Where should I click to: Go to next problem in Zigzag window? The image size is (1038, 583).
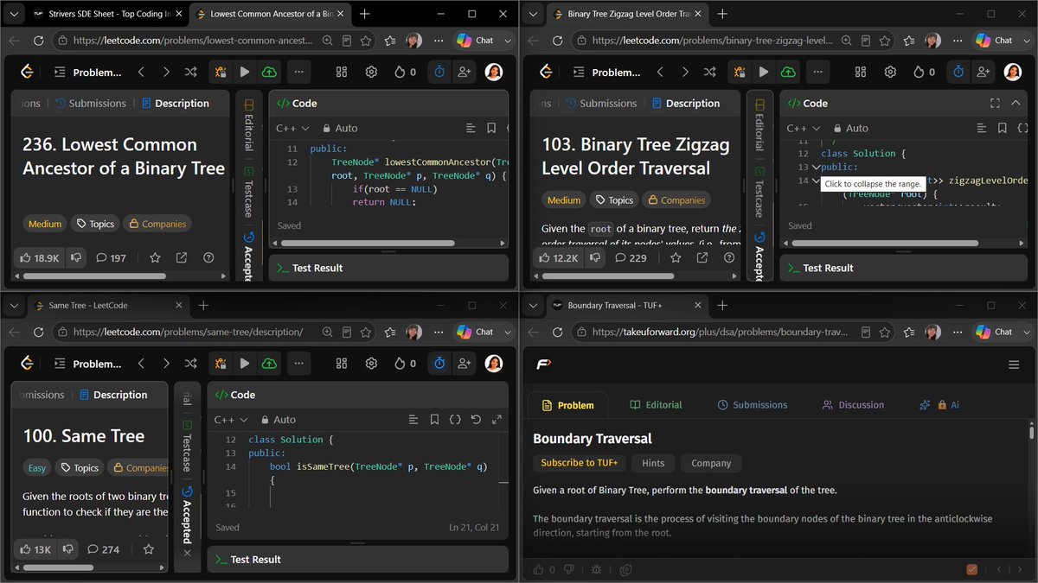tap(685, 73)
